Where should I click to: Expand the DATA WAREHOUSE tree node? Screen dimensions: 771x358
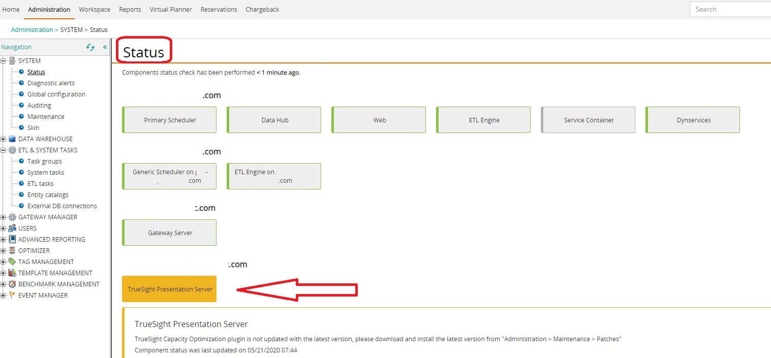[x=4, y=139]
